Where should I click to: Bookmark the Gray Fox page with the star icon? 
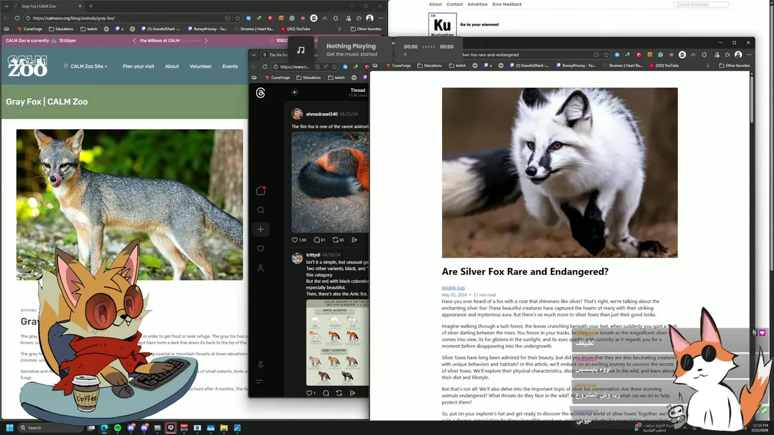pyautogui.click(x=237, y=18)
